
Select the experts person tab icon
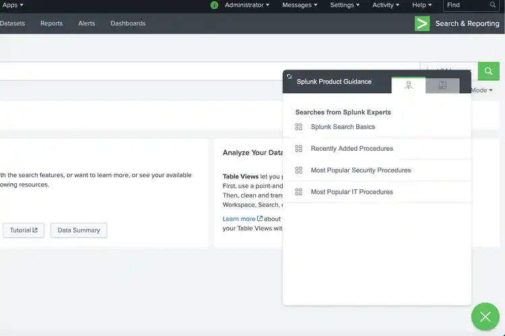[408, 85]
